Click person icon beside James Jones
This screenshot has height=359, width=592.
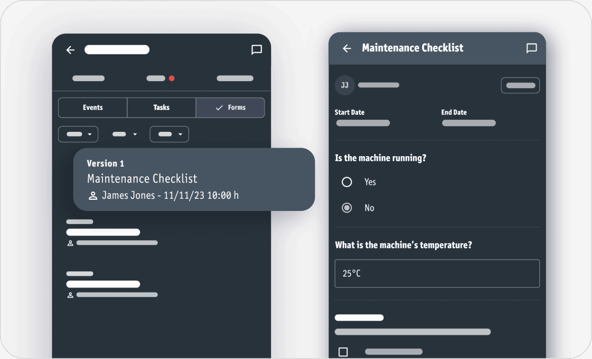93,196
